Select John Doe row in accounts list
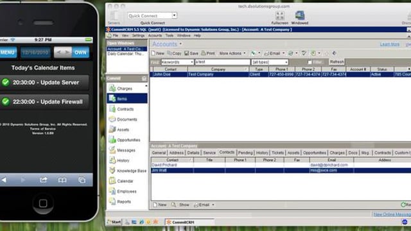This screenshot has width=411, height=231. tap(281, 74)
